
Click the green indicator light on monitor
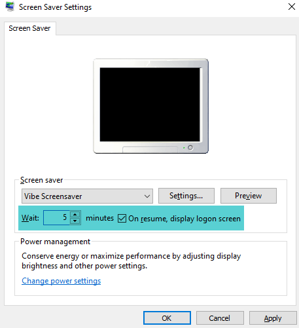tap(184, 148)
